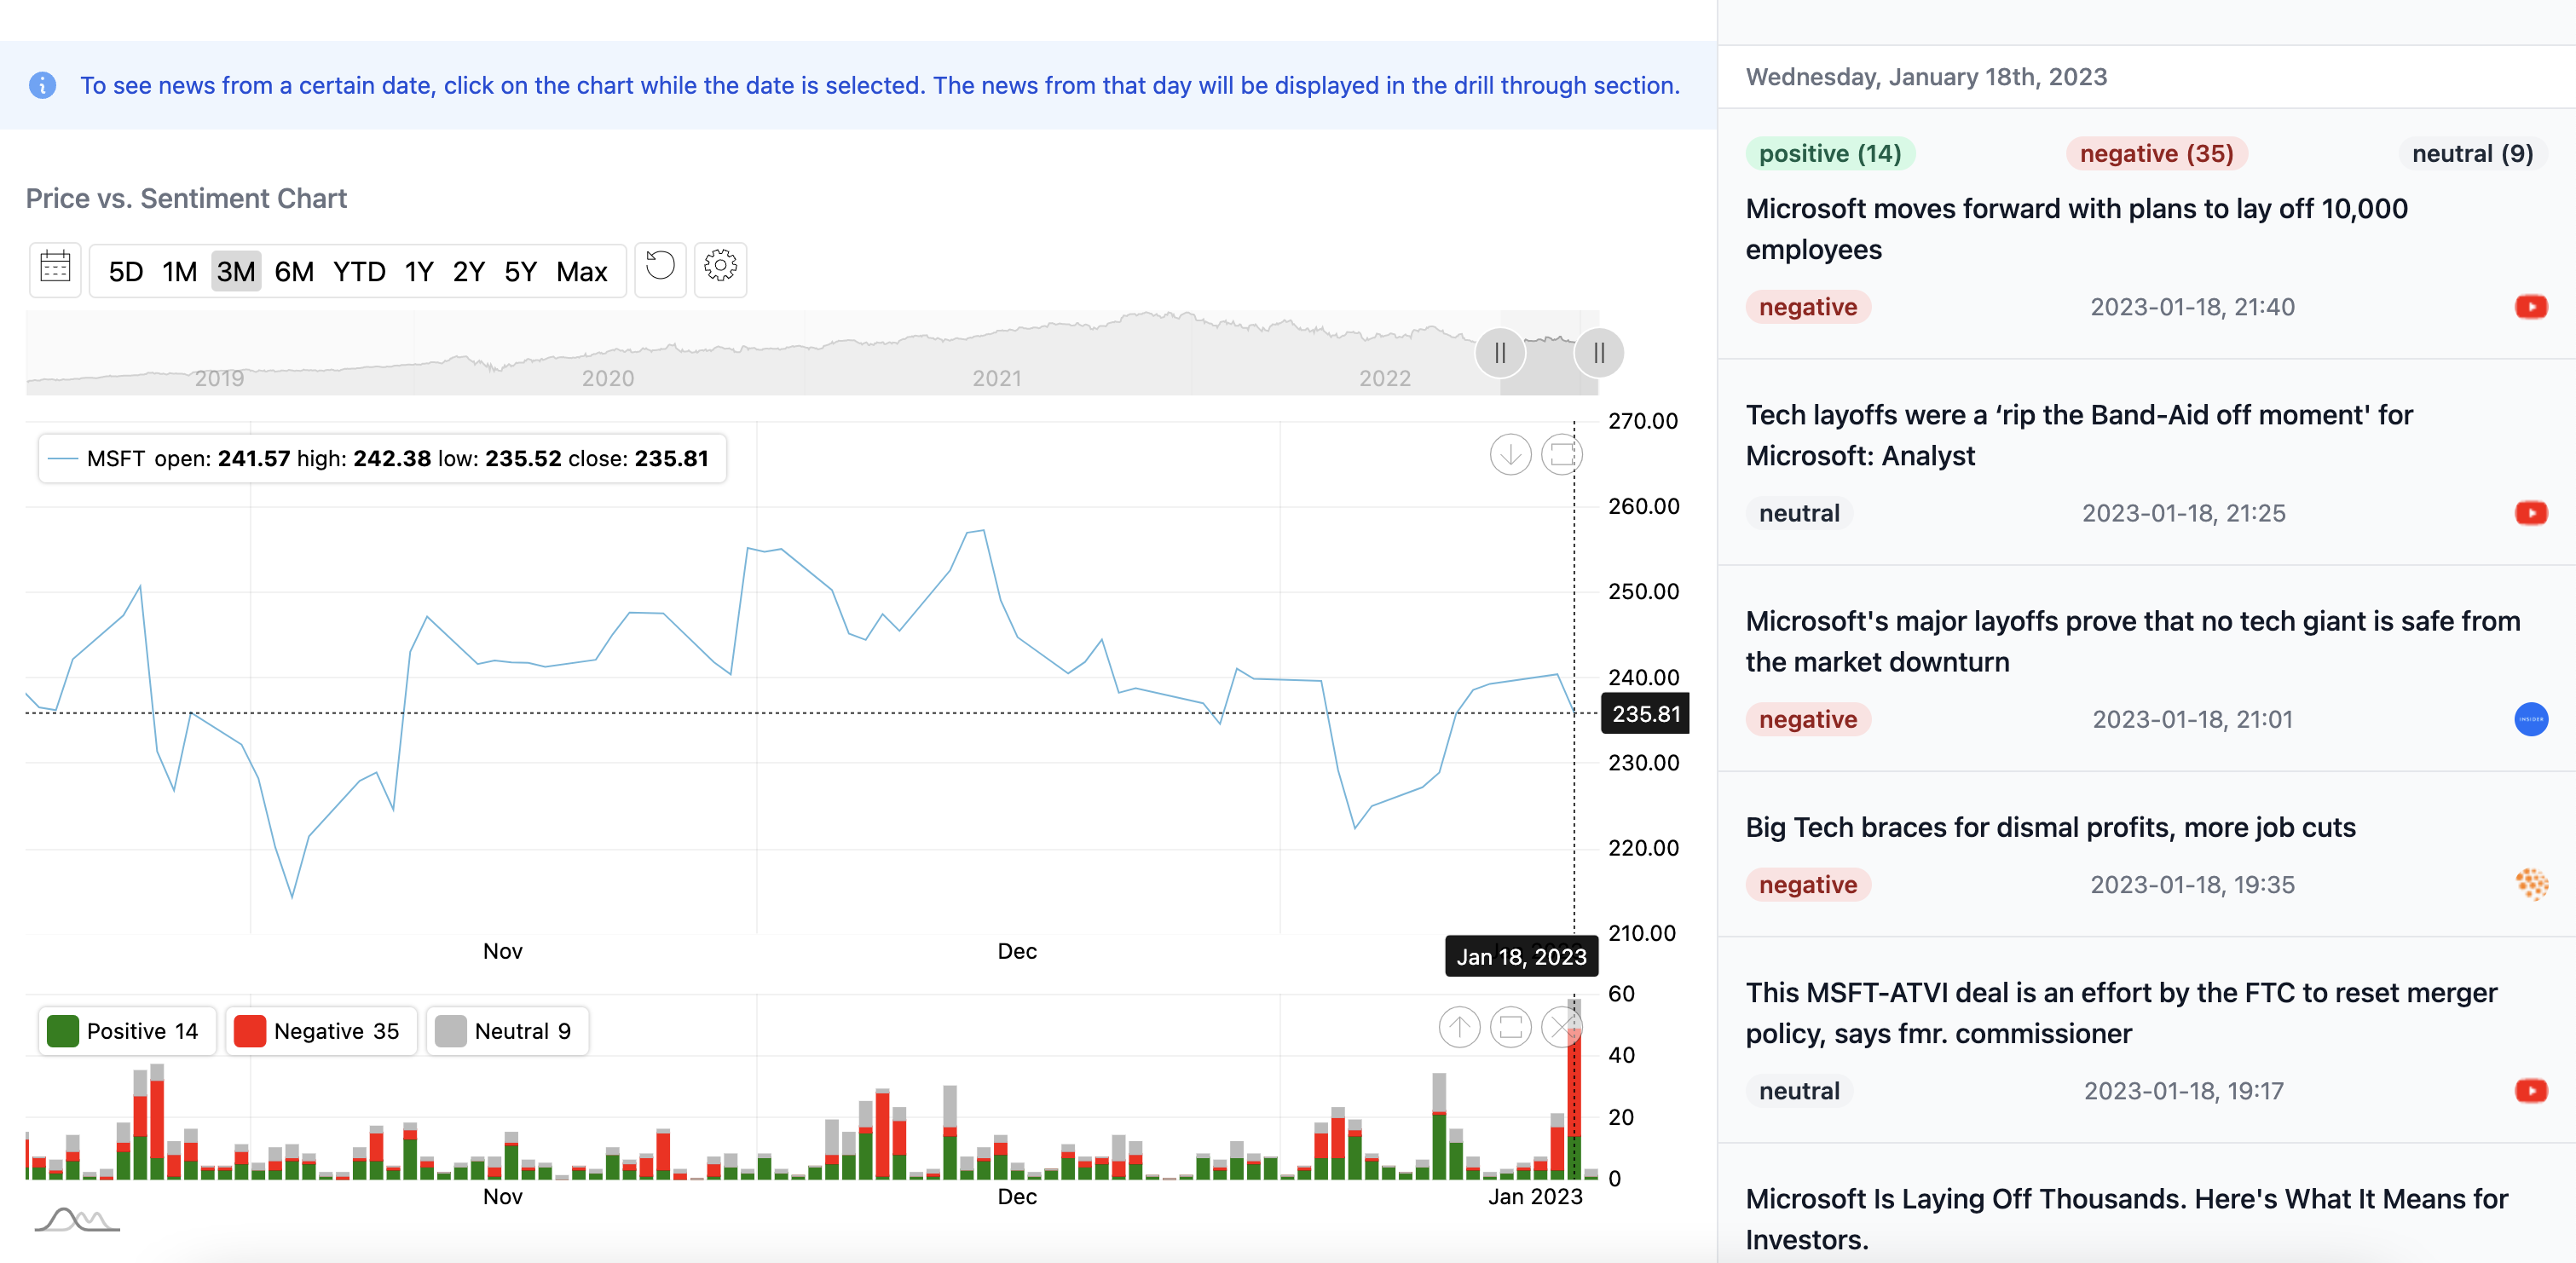Select the 6M time range
This screenshot has width=2576, height=1263.
tap(294, 272)
